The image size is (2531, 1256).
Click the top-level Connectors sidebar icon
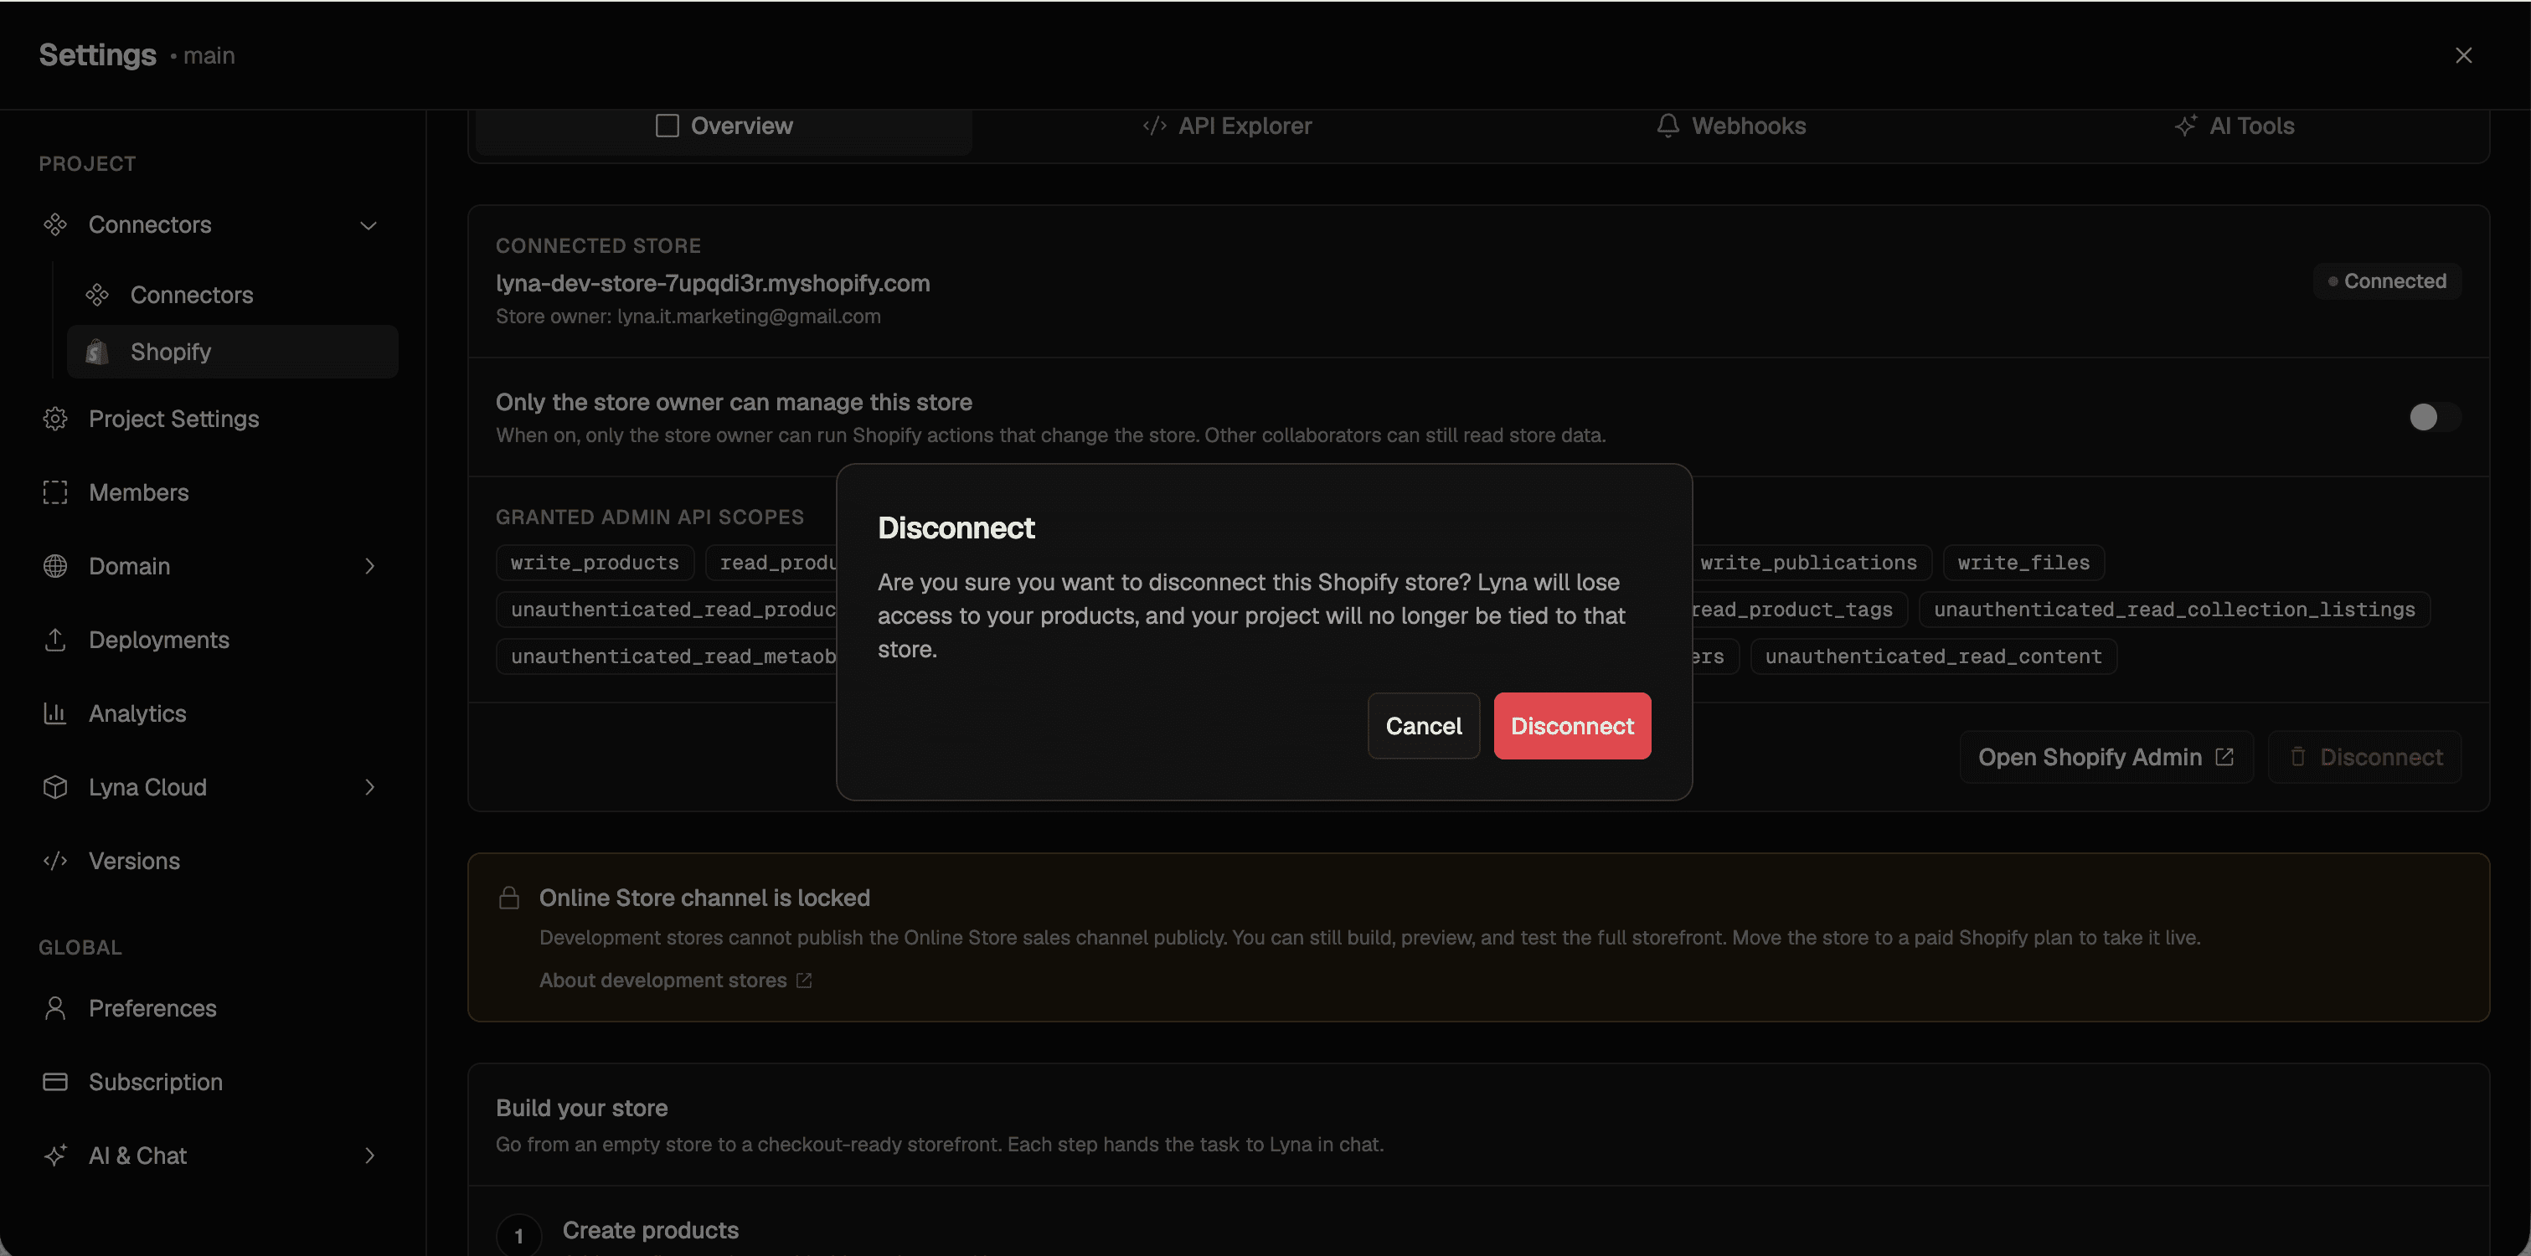(x=55, y=225)
